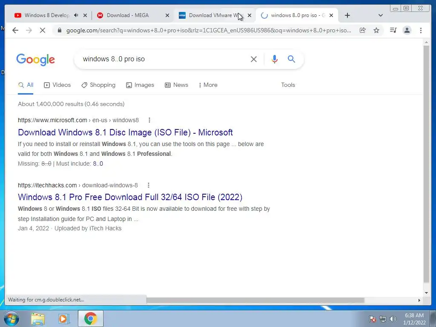Mute the Windows 8 Develop tab audio icon
The image size is (436, 327).
[76, 15]
